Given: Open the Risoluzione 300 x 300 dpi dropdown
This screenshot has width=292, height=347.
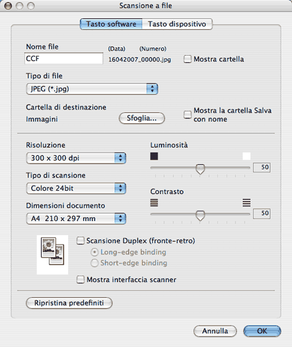Looking at the screenshot, I should [x=76, y=158].
